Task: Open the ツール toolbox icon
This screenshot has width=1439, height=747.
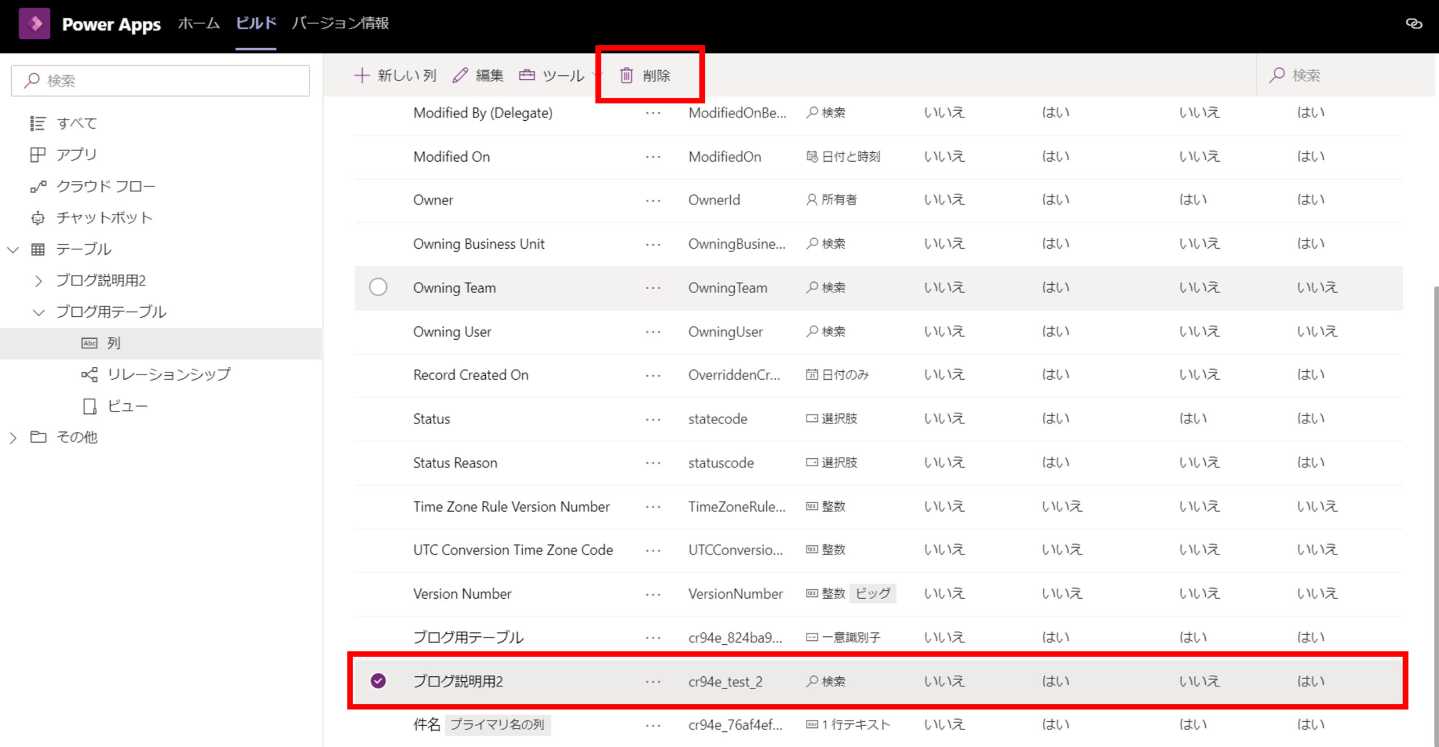Action: pos(527,75)
